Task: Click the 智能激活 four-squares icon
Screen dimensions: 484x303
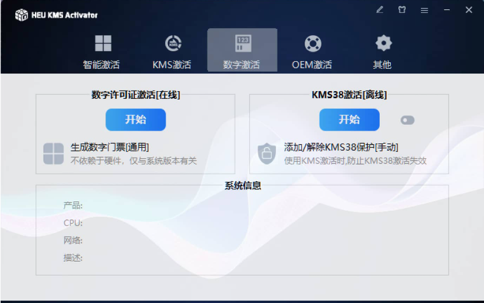Action: click(x=103, y=43)
